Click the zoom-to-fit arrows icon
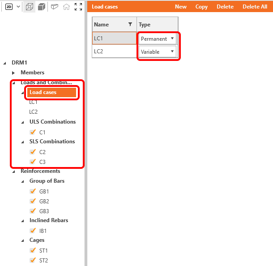273x266 pixels. tap(78, 7)
